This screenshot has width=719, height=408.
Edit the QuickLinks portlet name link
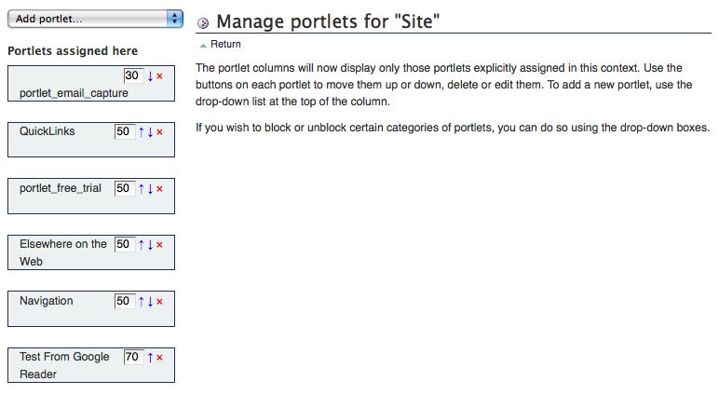tap(47, 132)
